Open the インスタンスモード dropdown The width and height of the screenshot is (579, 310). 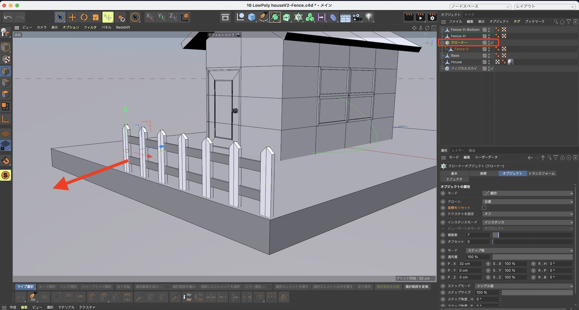[x=527, y=222]
